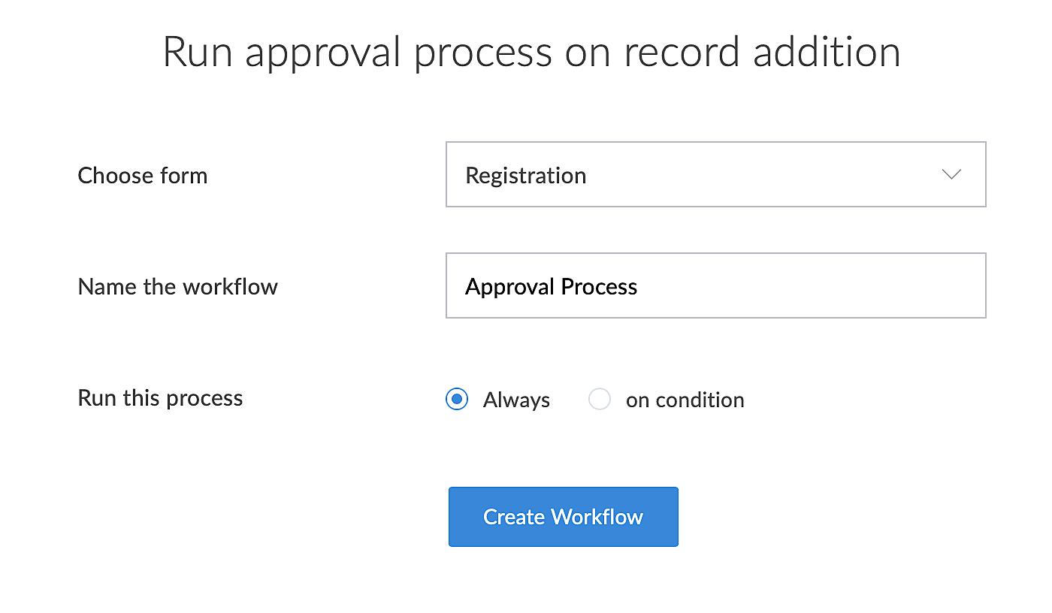Select the on condition radio button
The width and height of the screenshot is (1052, 613).
click(599, 399)
